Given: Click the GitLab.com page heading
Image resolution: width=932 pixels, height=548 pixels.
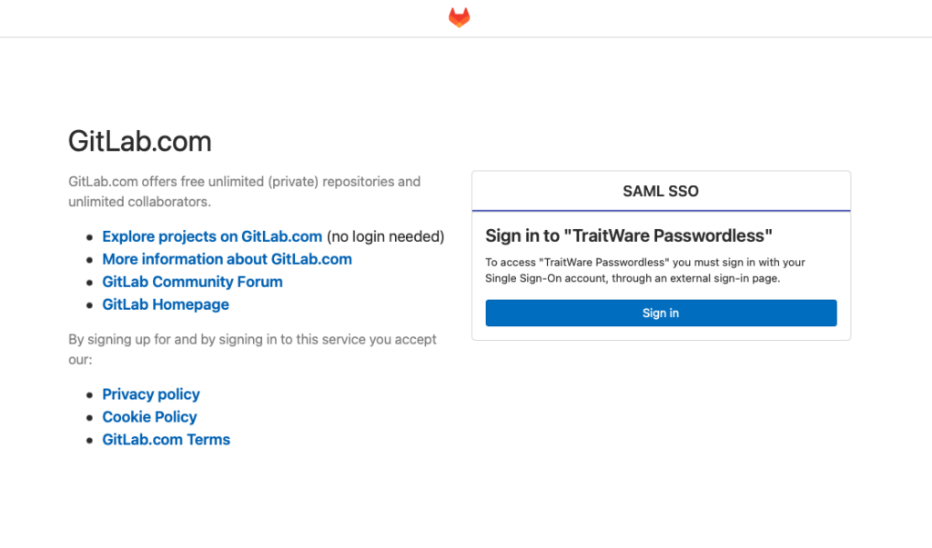Looking at the screenshot, I should (139, 141).
